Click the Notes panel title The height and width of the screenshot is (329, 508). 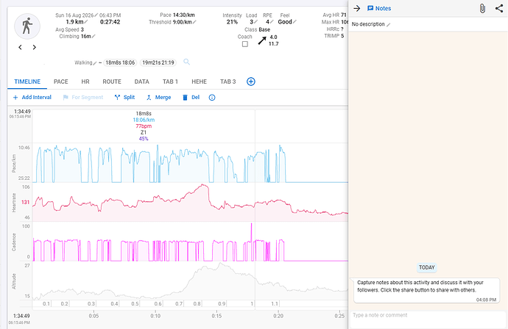tap(379, 8)
